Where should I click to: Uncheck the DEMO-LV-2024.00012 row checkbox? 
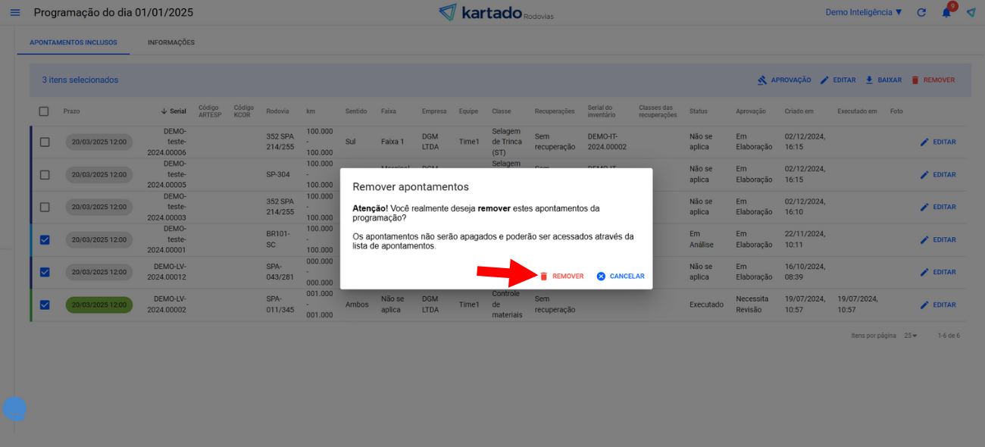click(x=44, y=272)
